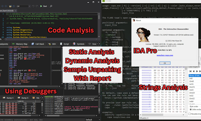Select Int8 row in Data inspector
Viewport: 201px width, 121px height.
tap(195, 78)
